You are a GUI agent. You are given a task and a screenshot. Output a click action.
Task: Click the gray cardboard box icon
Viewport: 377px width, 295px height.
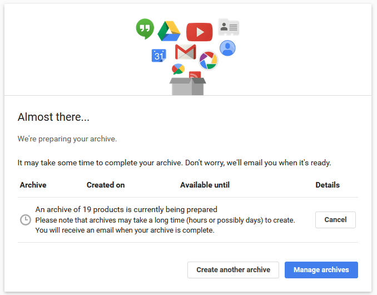[187, 86]
